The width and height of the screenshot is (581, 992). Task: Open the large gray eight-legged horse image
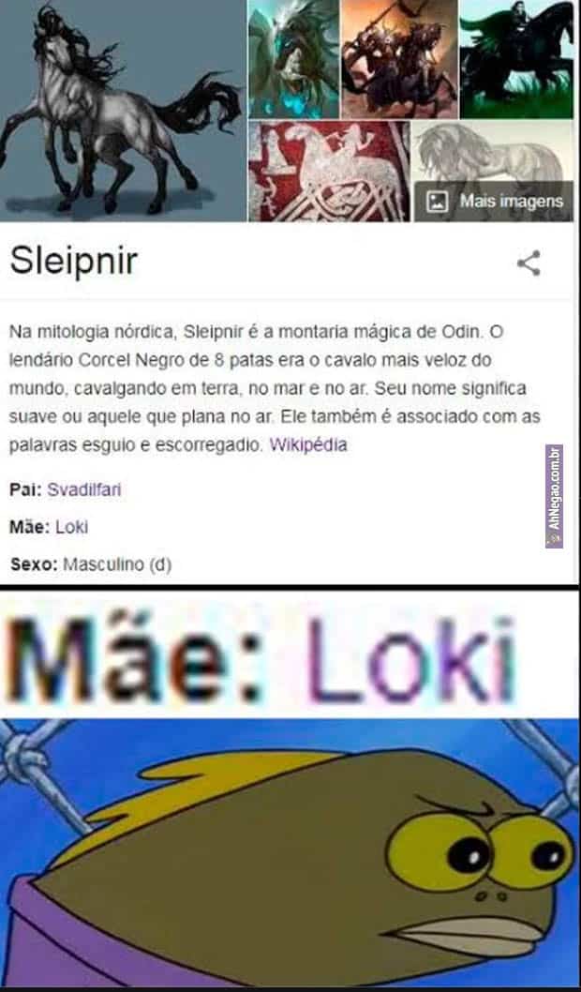pyautogui.click(x=123, y=110)
